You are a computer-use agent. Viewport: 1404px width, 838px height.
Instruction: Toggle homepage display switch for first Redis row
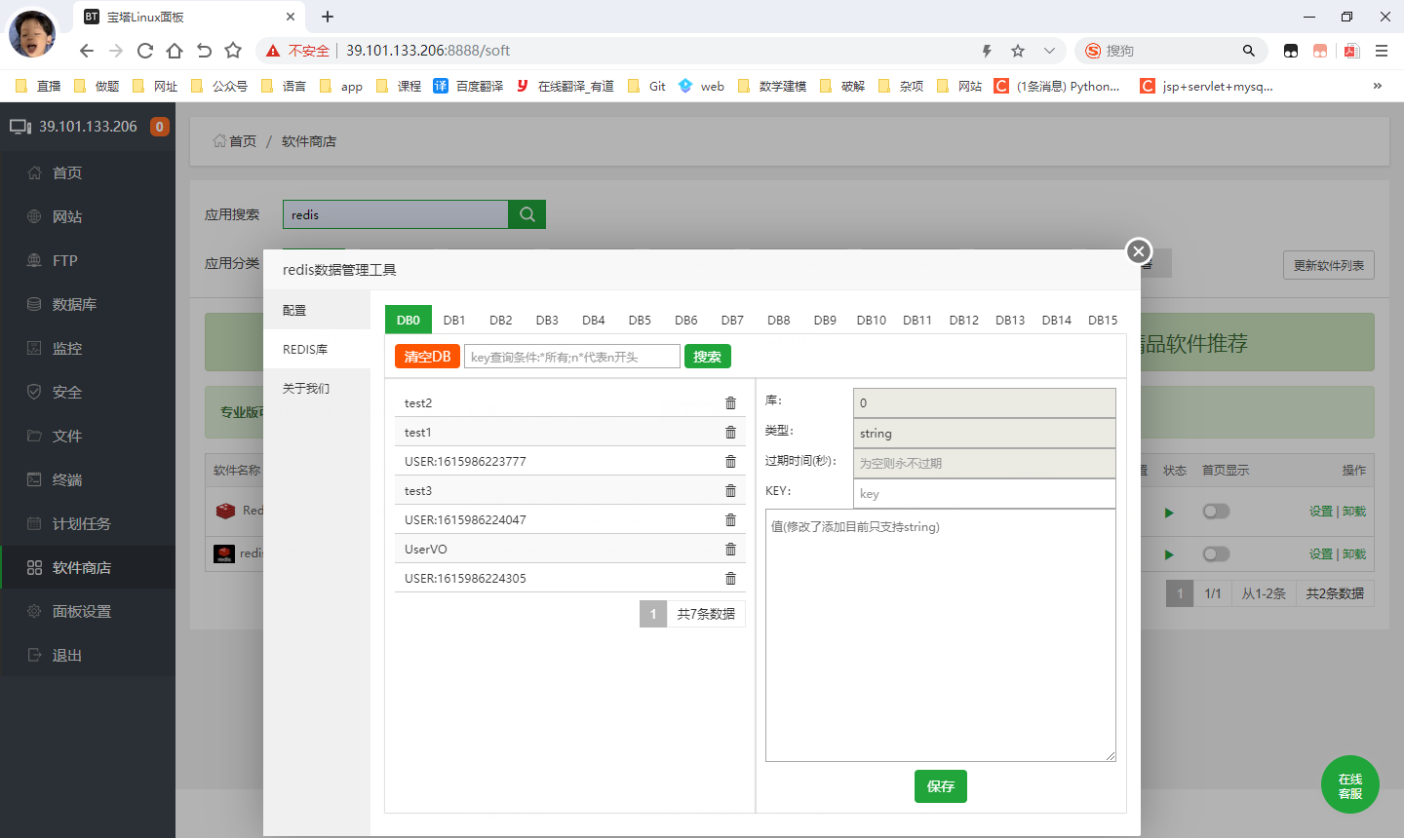point(1216,512)
